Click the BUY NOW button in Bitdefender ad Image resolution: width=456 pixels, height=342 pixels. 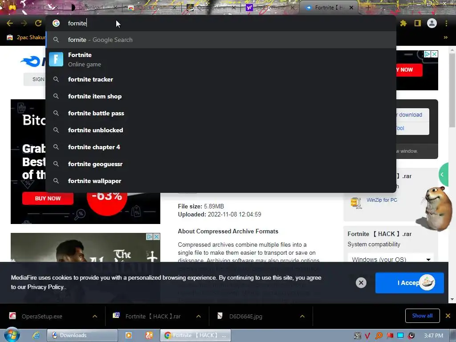[x=48, y=198]
